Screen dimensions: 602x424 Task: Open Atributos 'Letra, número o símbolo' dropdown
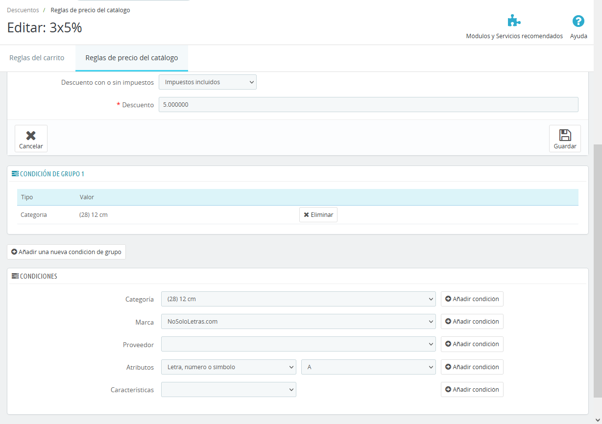point(229,367)
